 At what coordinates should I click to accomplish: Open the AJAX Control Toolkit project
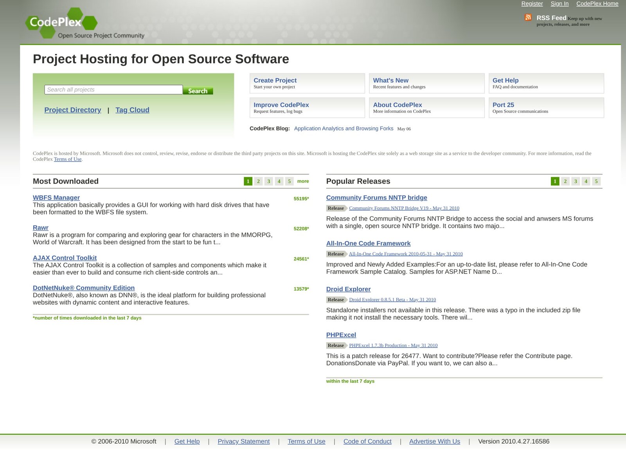65,258
